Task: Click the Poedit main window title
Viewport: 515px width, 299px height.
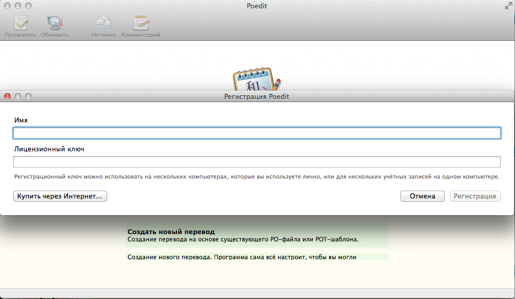Action: [257, 6]
